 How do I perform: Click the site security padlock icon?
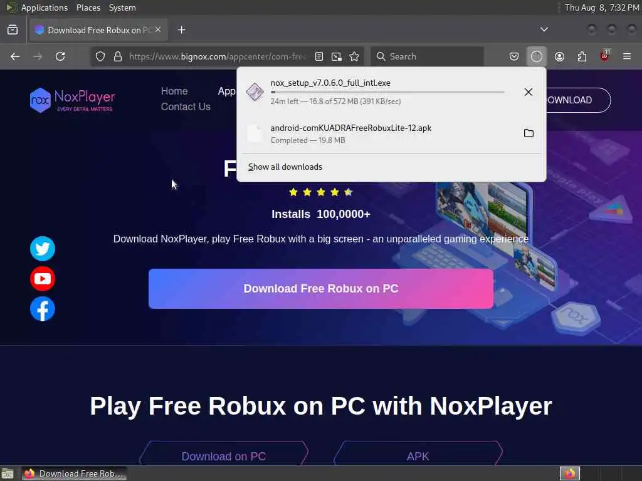point(118,56)
